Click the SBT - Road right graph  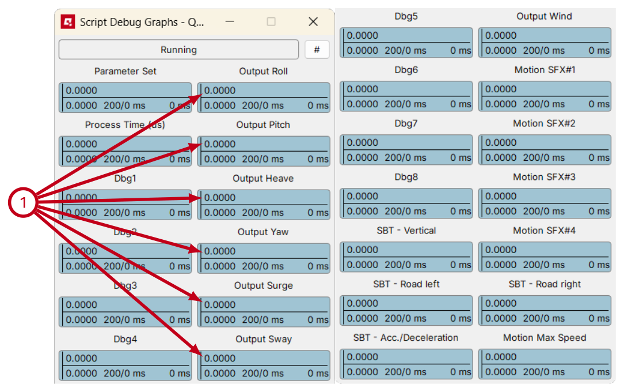[x=545, y=311]
